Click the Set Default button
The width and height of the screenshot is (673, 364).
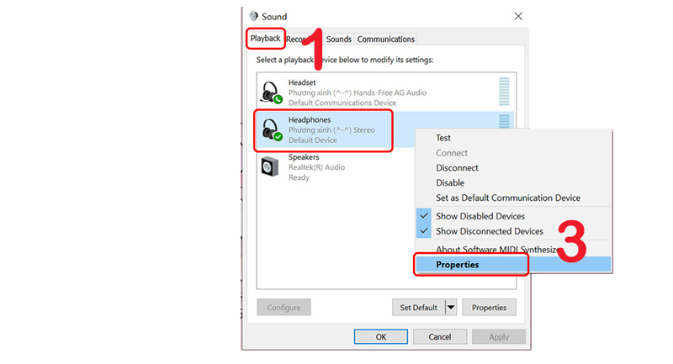click(x=418, y=308)
